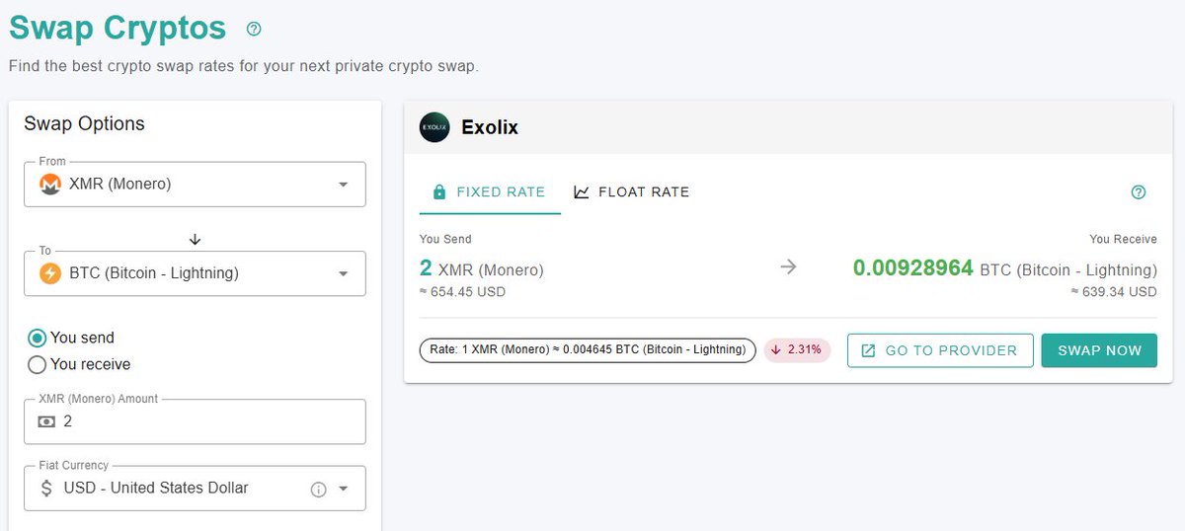
Task: Click info icon in Fiat Currency field
Action: (318, 489)
